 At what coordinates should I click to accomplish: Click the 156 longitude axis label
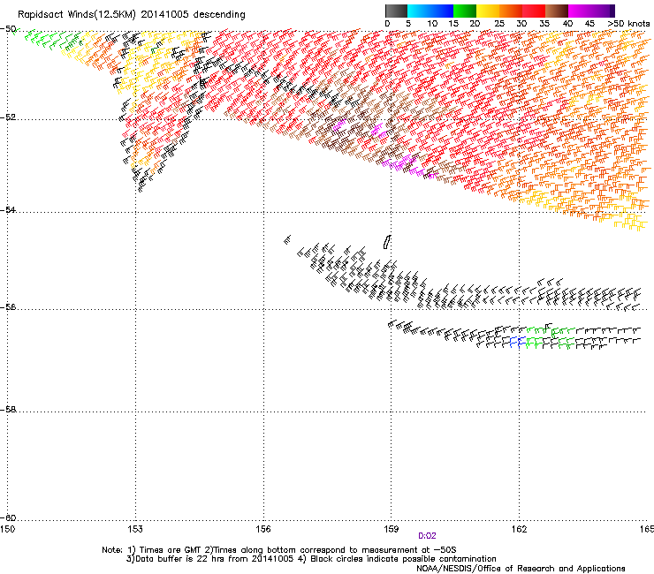pyautogui.click(x=263, y=529)
